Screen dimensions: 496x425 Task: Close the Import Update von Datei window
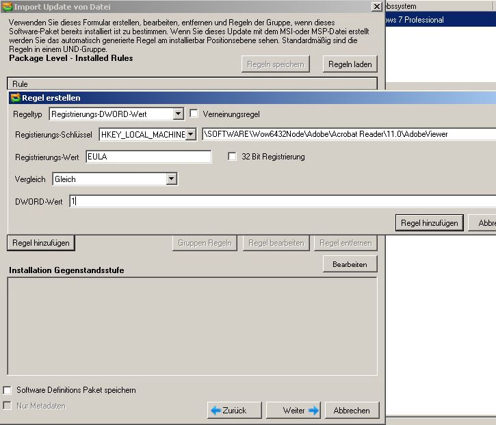coord(376,6)
